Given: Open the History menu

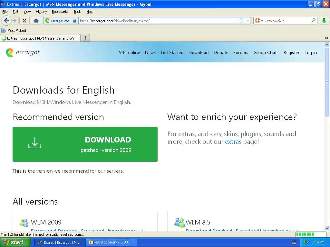Looking at the screenshot, I should tap(41, 12).
